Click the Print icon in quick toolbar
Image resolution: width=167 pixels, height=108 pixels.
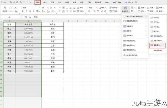[17, 2]
